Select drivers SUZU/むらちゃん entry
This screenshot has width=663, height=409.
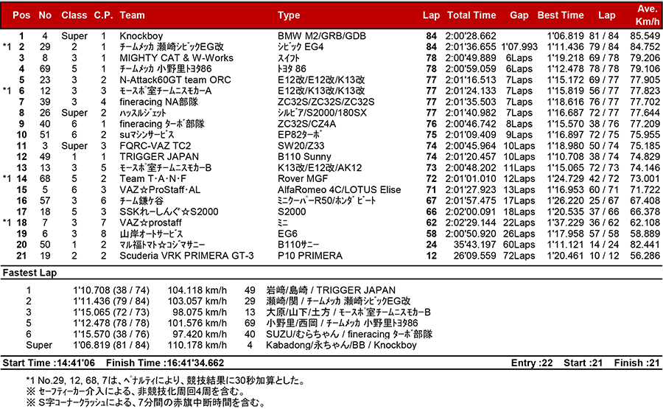(x=349, y=334)
